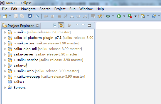
Task: Click the Suspend pause icon
Action: click(53, 16)
